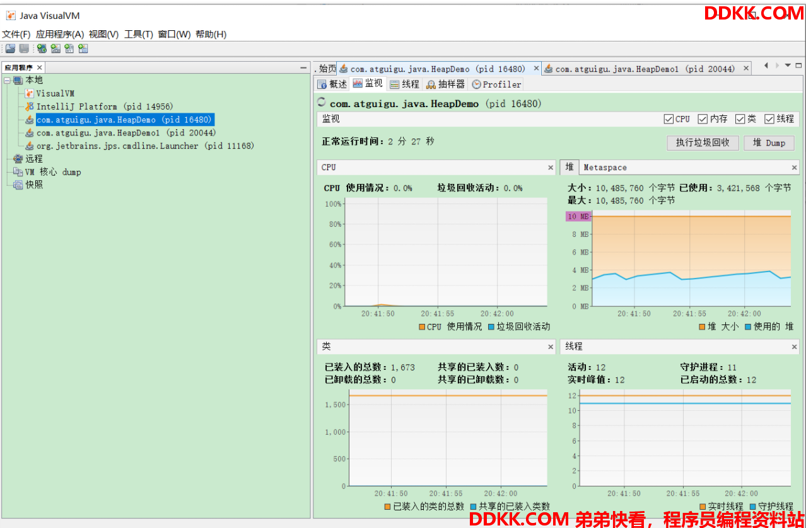The height and width of the screenshot is (528, 806).
Task: Select HeapDemo (pid 16480) in the applications tree
Action: tap(125, 120)
